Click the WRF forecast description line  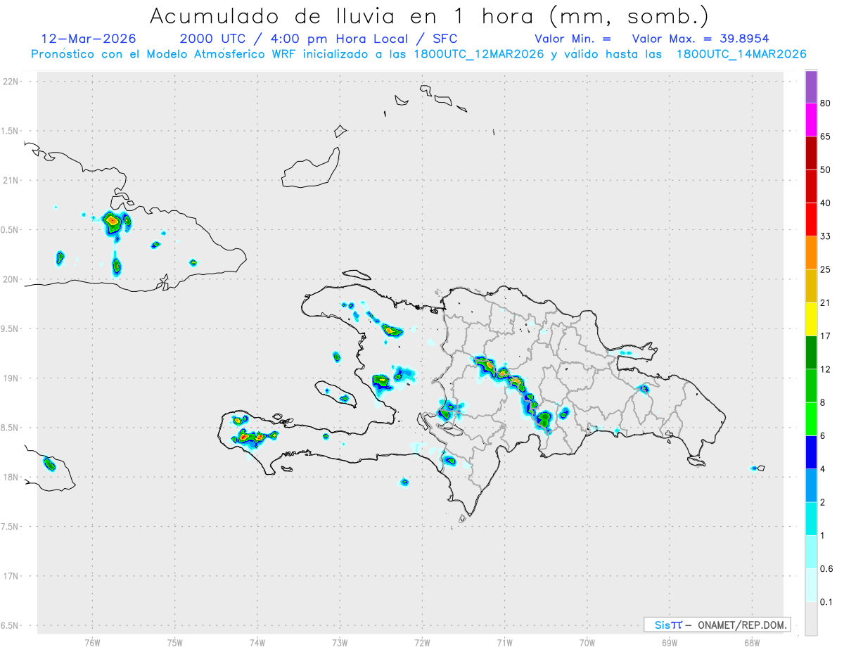(x=418, y=54)
